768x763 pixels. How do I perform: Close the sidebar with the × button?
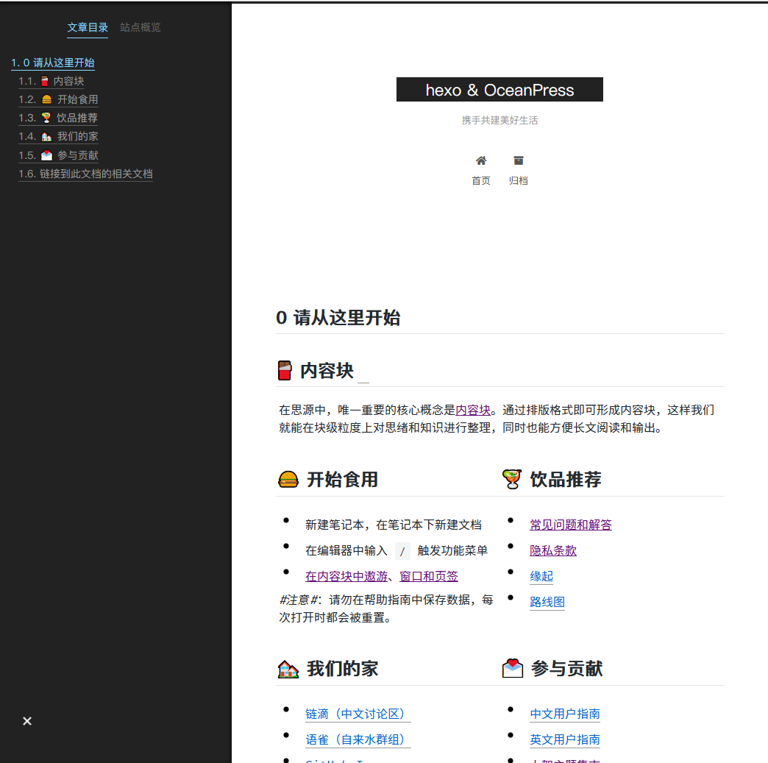click(27, 721)
